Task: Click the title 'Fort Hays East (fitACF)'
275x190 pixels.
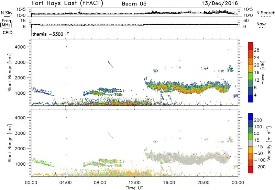Action: coord(67,3)
